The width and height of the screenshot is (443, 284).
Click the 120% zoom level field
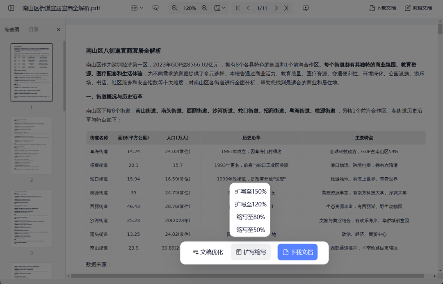coord(190,8)
